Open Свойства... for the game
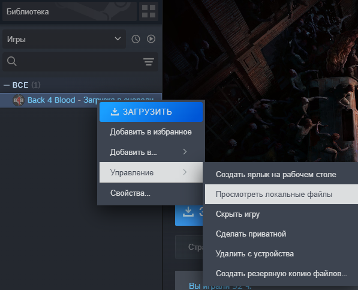This screenshot has height=290, width=358. pyautogui.click(x=151, y=193)
